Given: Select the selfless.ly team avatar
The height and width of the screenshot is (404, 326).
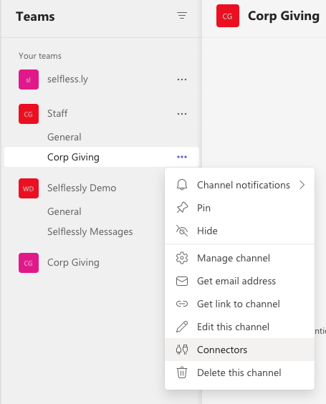Looking at the screenshot, I should tap(29, 80).
